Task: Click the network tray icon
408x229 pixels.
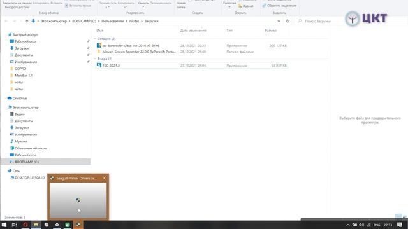Action: click(x=368, y=225)
